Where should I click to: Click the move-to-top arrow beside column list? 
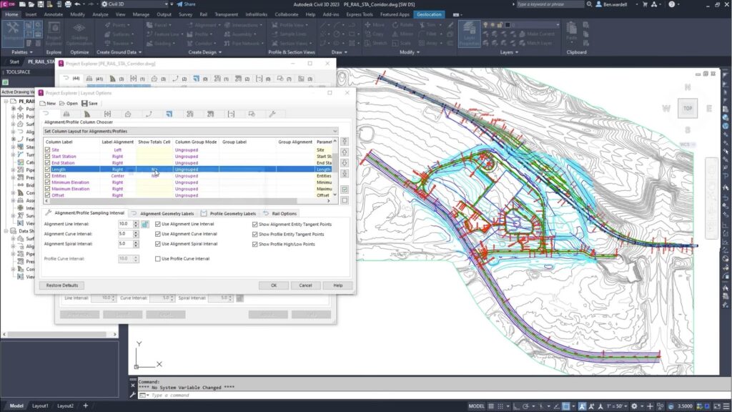345,141
